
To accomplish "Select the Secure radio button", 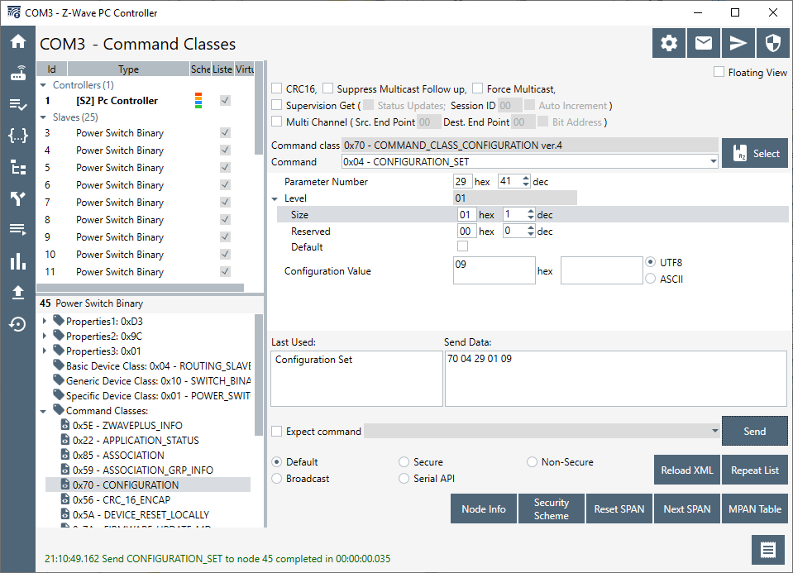I will [x=404, y=462].
